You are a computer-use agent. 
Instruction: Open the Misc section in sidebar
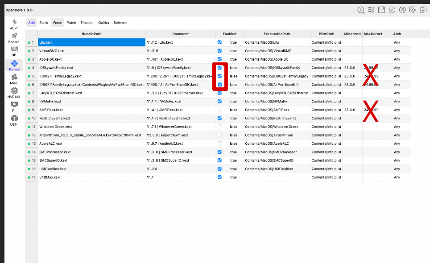coord(14,79)
